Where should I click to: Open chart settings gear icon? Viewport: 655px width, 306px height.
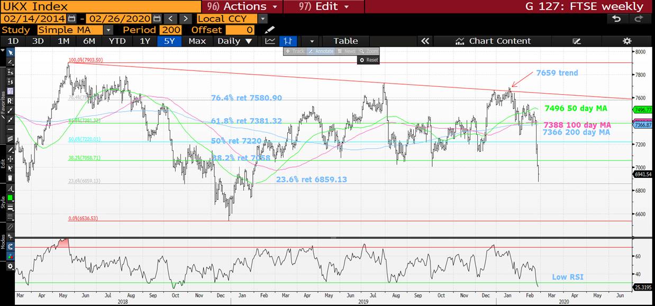[x=627, y=41]
